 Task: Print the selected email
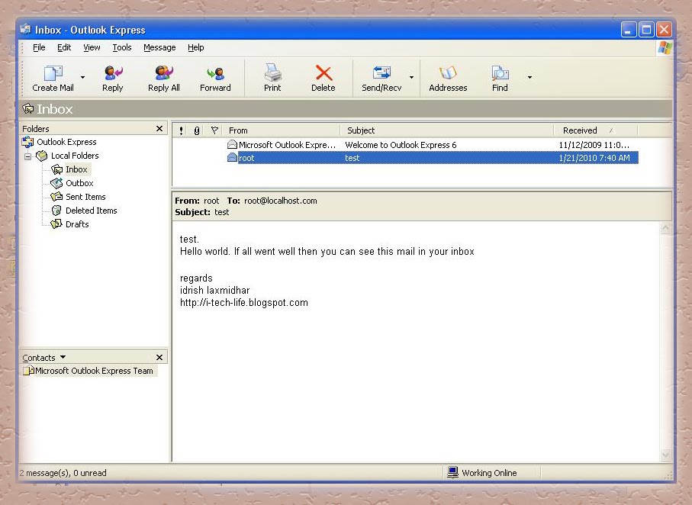272,79
